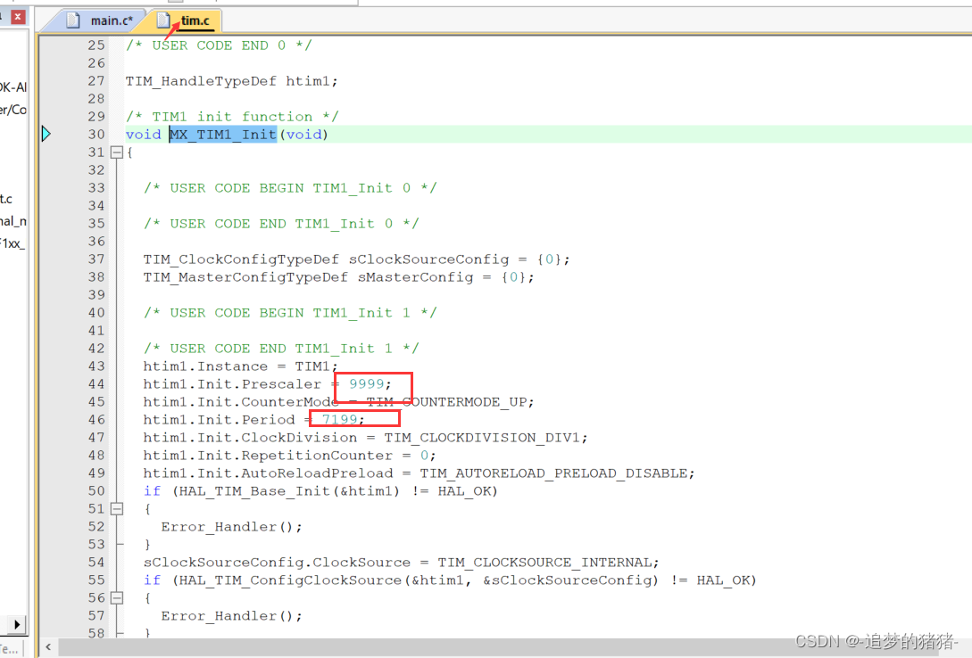Click line number 30 in the gutter

(x=96, y=135)
